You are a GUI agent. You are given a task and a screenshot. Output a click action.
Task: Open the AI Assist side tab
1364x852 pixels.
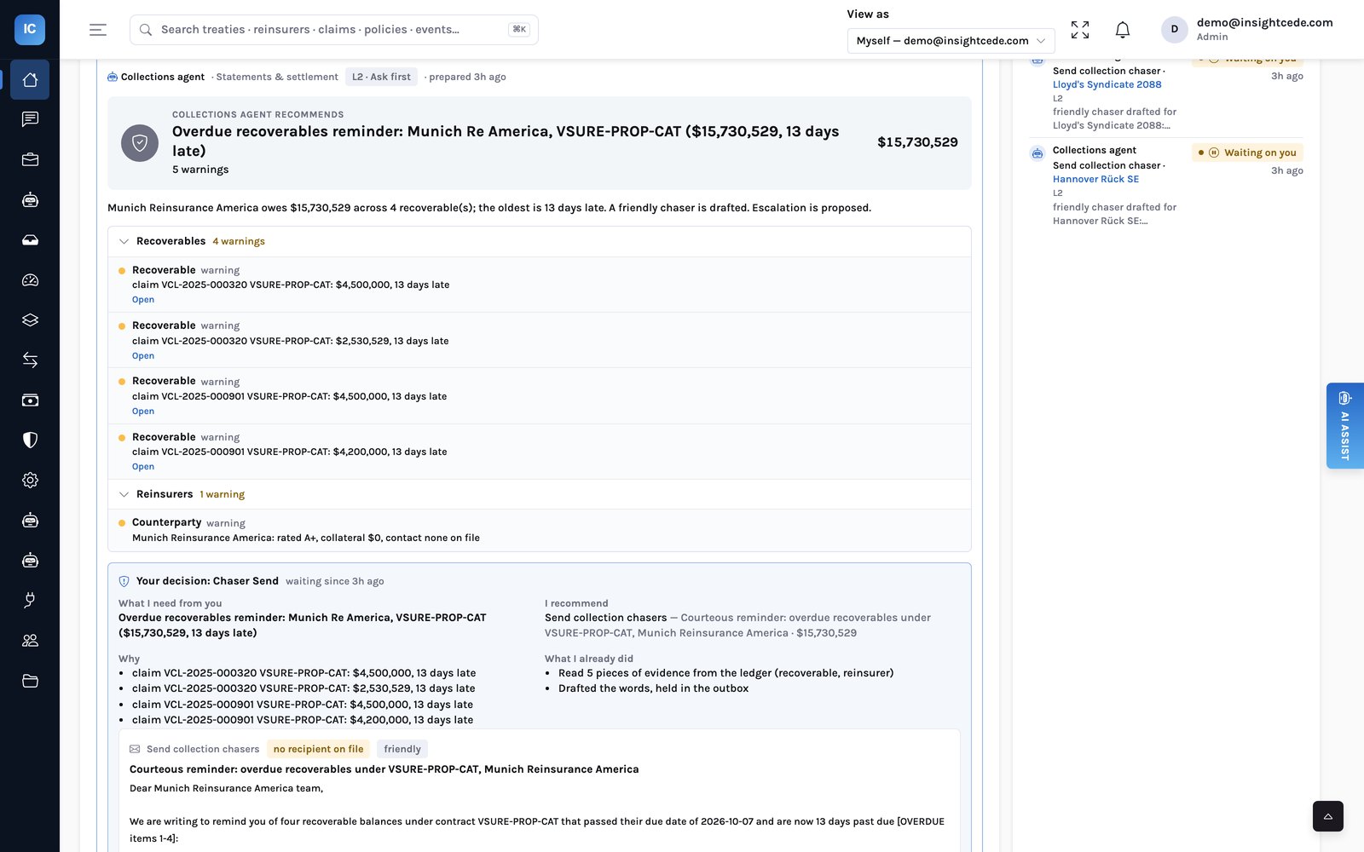click(1344, 425)
